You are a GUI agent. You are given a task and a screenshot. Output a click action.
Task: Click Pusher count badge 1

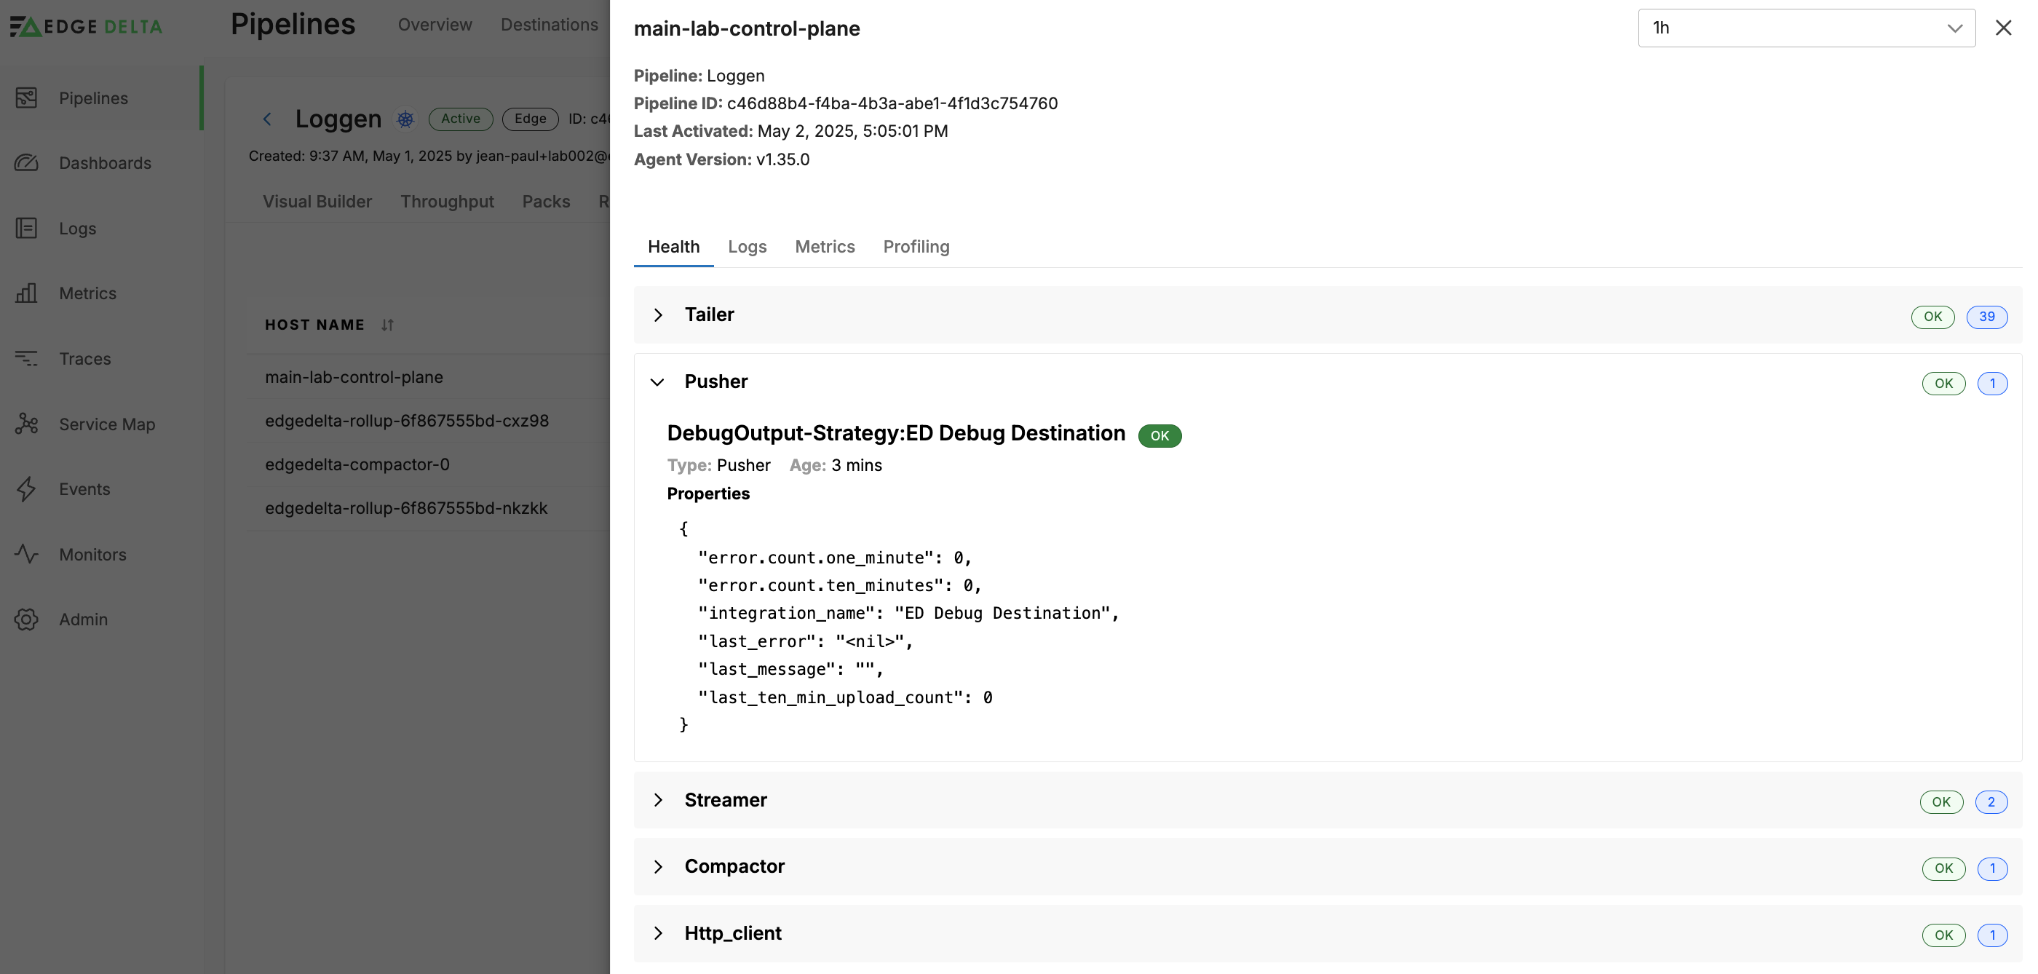(x=1992, y=384)
